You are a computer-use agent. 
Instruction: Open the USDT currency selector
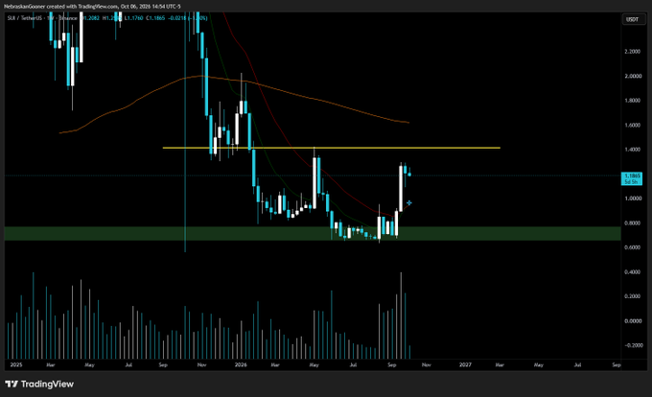(633, 19)
